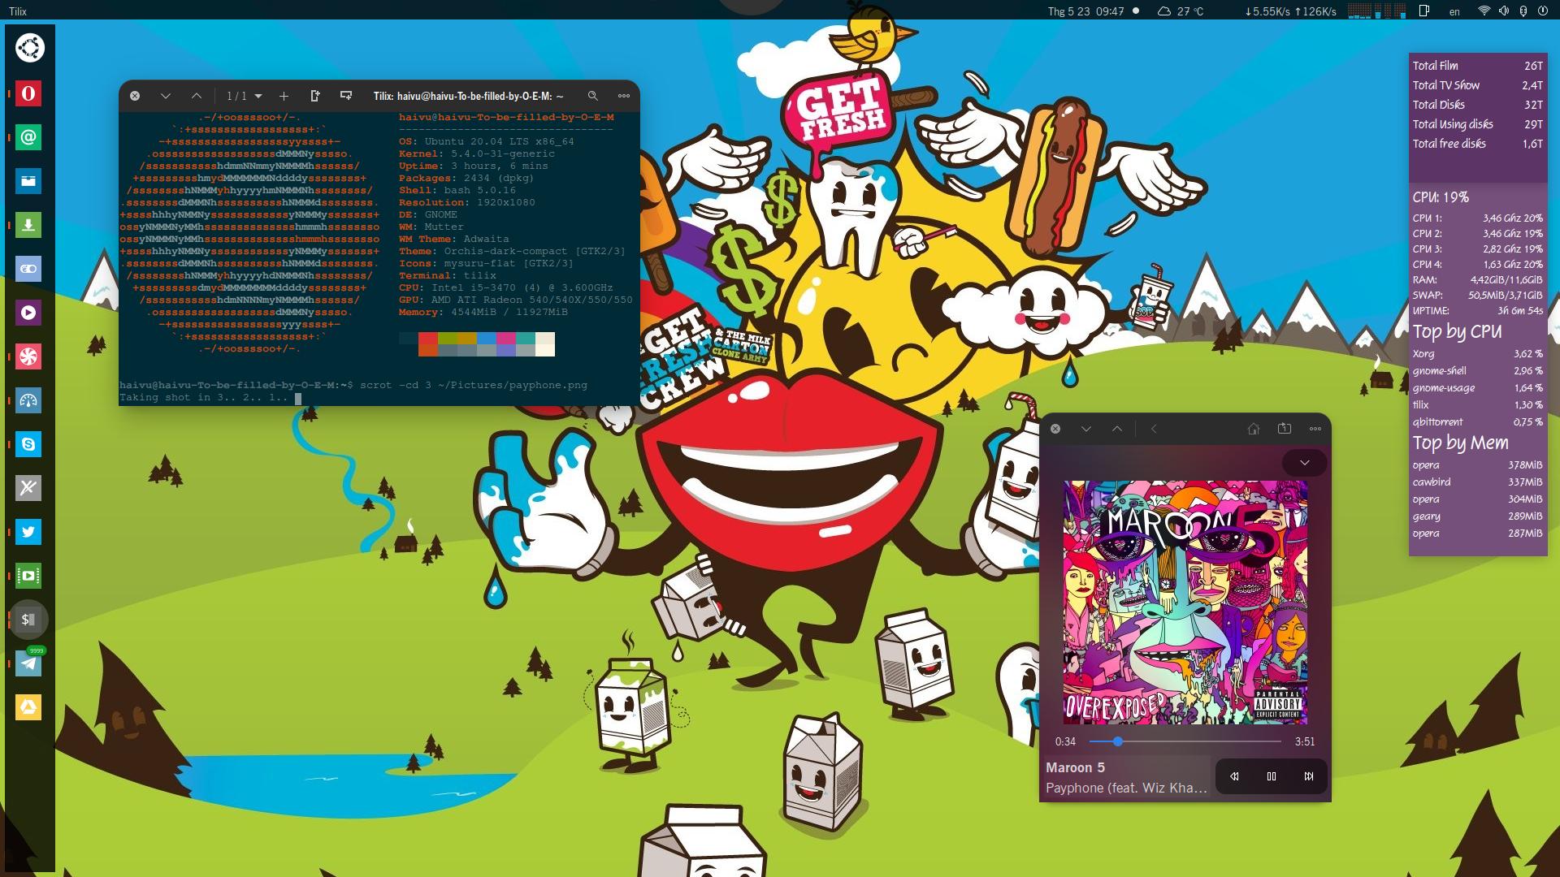Click the 'Total free disks' row
The height and width of the screenshot is (877, 1560).
point(1477,144)
